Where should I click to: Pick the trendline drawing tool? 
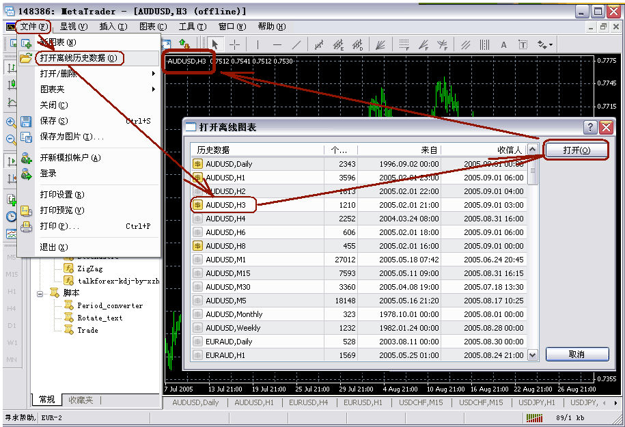coord(296,44)
